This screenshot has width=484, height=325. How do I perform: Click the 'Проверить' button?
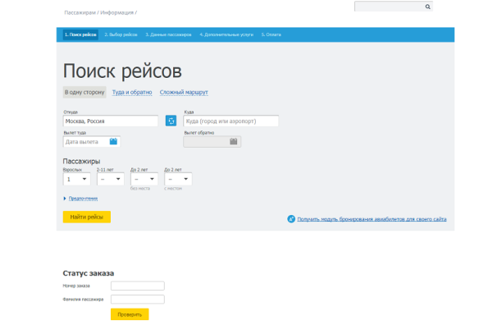tap(130, 314)
